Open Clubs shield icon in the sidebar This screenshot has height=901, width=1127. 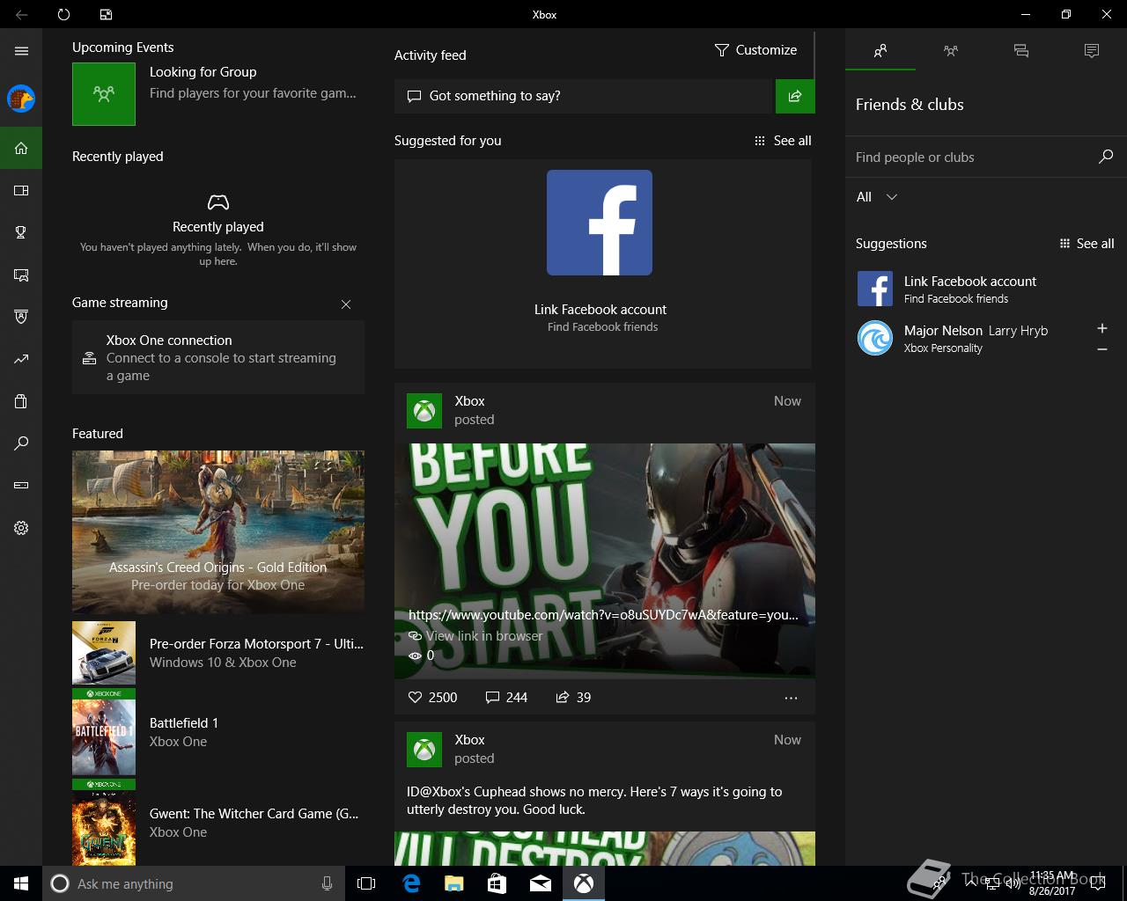coord(21,317)
